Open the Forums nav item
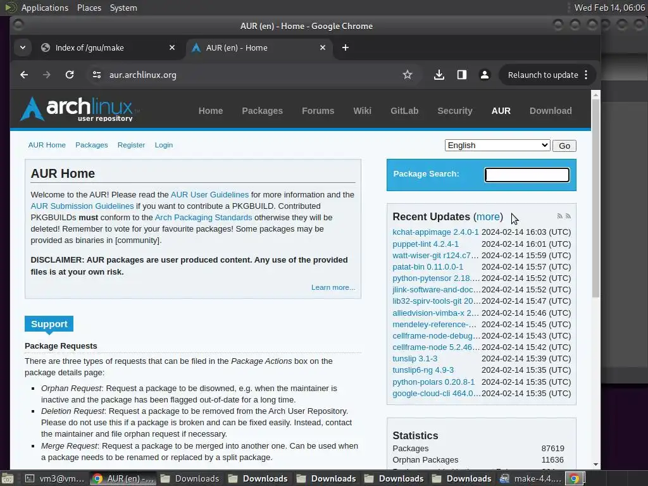The image size is (648, 486). pyautogui.click(x=318, y=111)
